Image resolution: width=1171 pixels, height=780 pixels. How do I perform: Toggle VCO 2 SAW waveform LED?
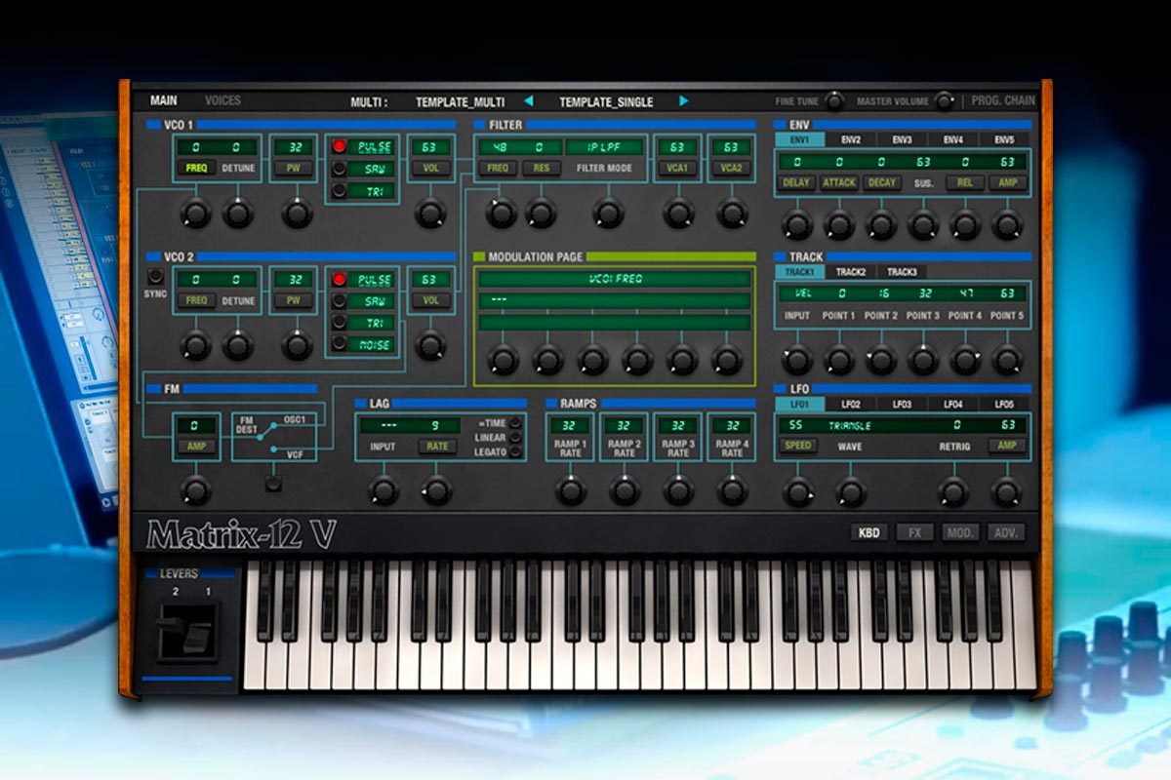[x=339, y=300]
